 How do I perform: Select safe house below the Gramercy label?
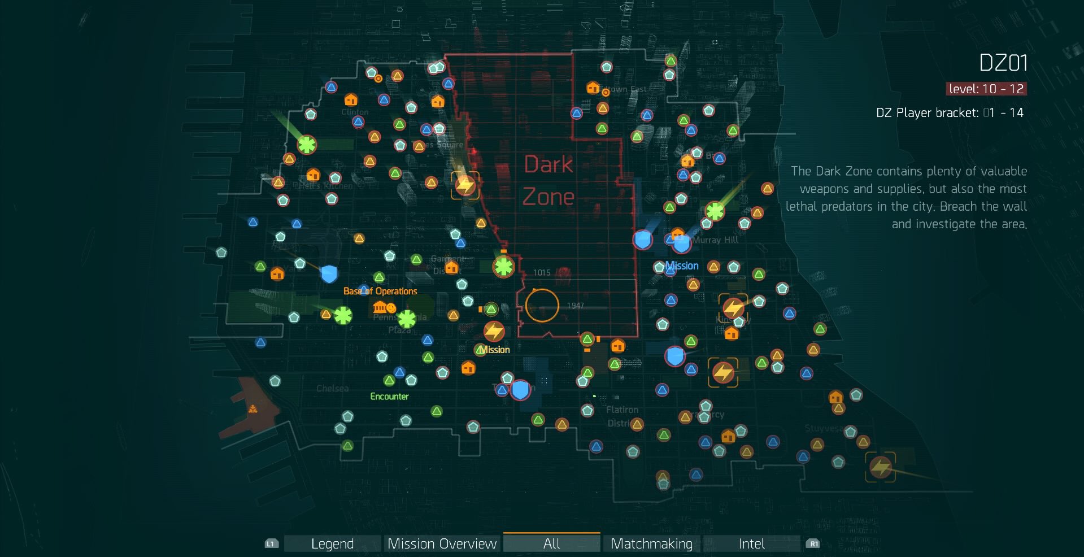point(728,436)
